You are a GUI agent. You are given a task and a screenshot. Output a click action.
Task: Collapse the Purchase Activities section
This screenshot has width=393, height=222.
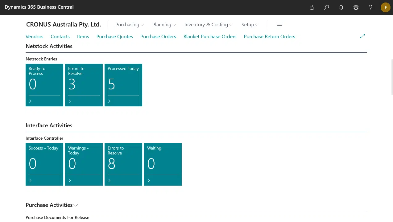click(x=76, y=205)
